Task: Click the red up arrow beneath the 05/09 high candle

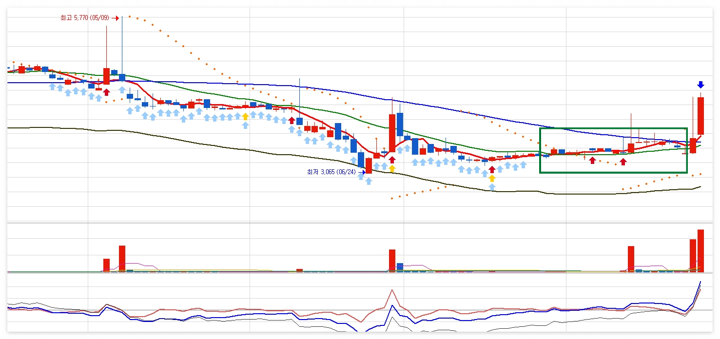Action: 106,92
